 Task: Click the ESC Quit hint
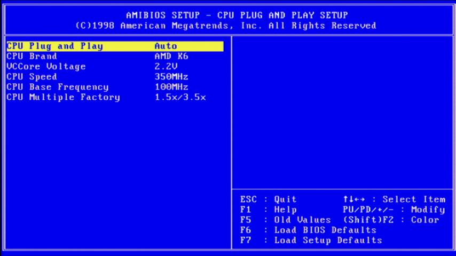click(x=268, y=199)
